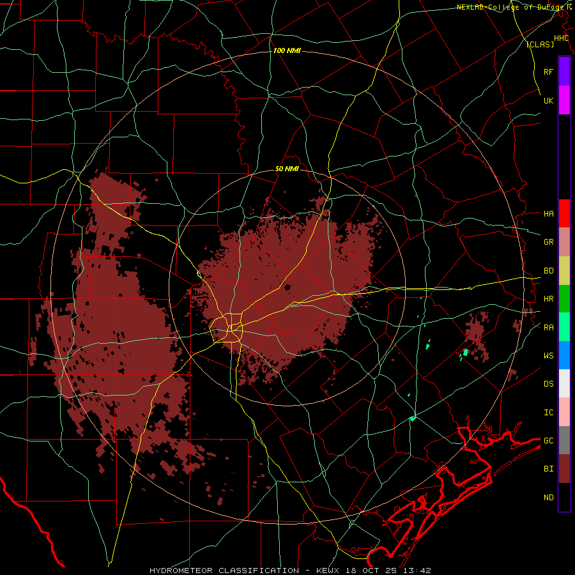Image resolution: width=575 pixels, height=575 pixels.
Task: Click the GC legend label
Action: (548, 441)
